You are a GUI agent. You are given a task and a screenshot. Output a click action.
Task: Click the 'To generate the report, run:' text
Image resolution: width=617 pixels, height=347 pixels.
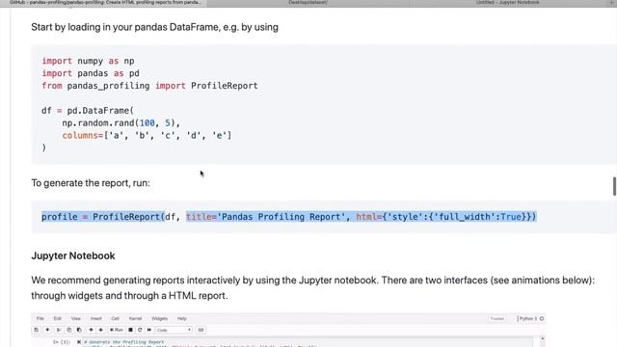(91, 183)
